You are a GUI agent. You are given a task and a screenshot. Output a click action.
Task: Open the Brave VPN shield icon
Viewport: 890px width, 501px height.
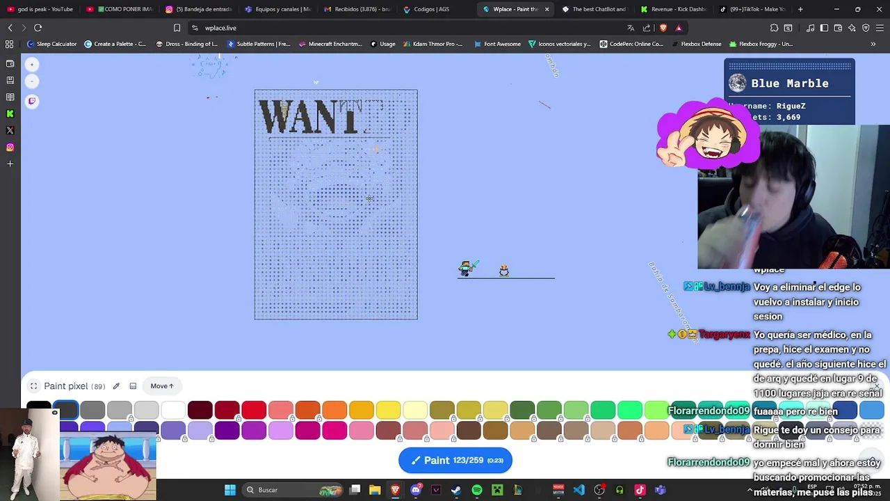point(866,28)
